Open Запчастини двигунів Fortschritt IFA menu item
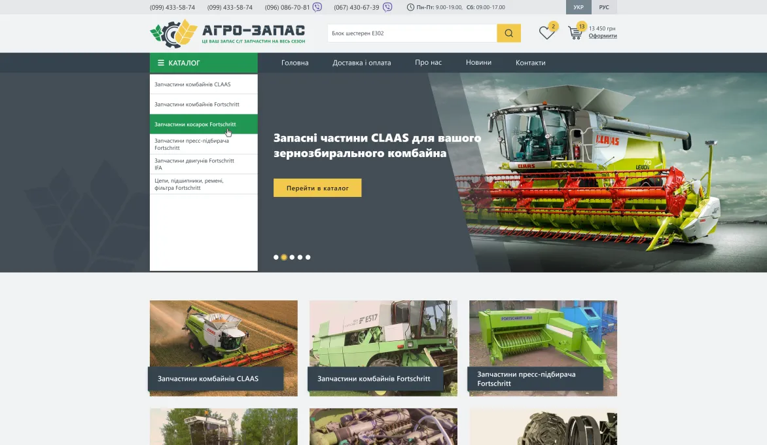This screenshot has width=767, height=445. tap(204, 164)
